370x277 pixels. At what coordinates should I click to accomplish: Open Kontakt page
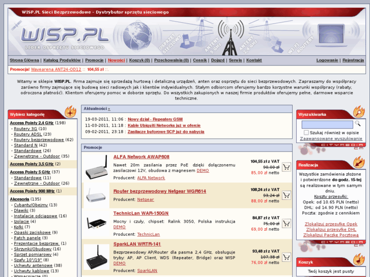coord(254,60)
